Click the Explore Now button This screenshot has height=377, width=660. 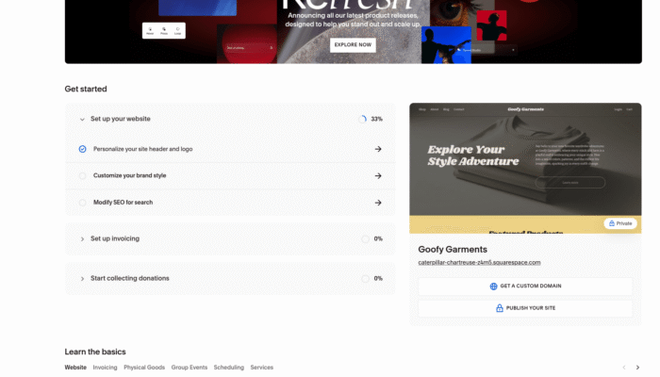click(x=353, y=44)
